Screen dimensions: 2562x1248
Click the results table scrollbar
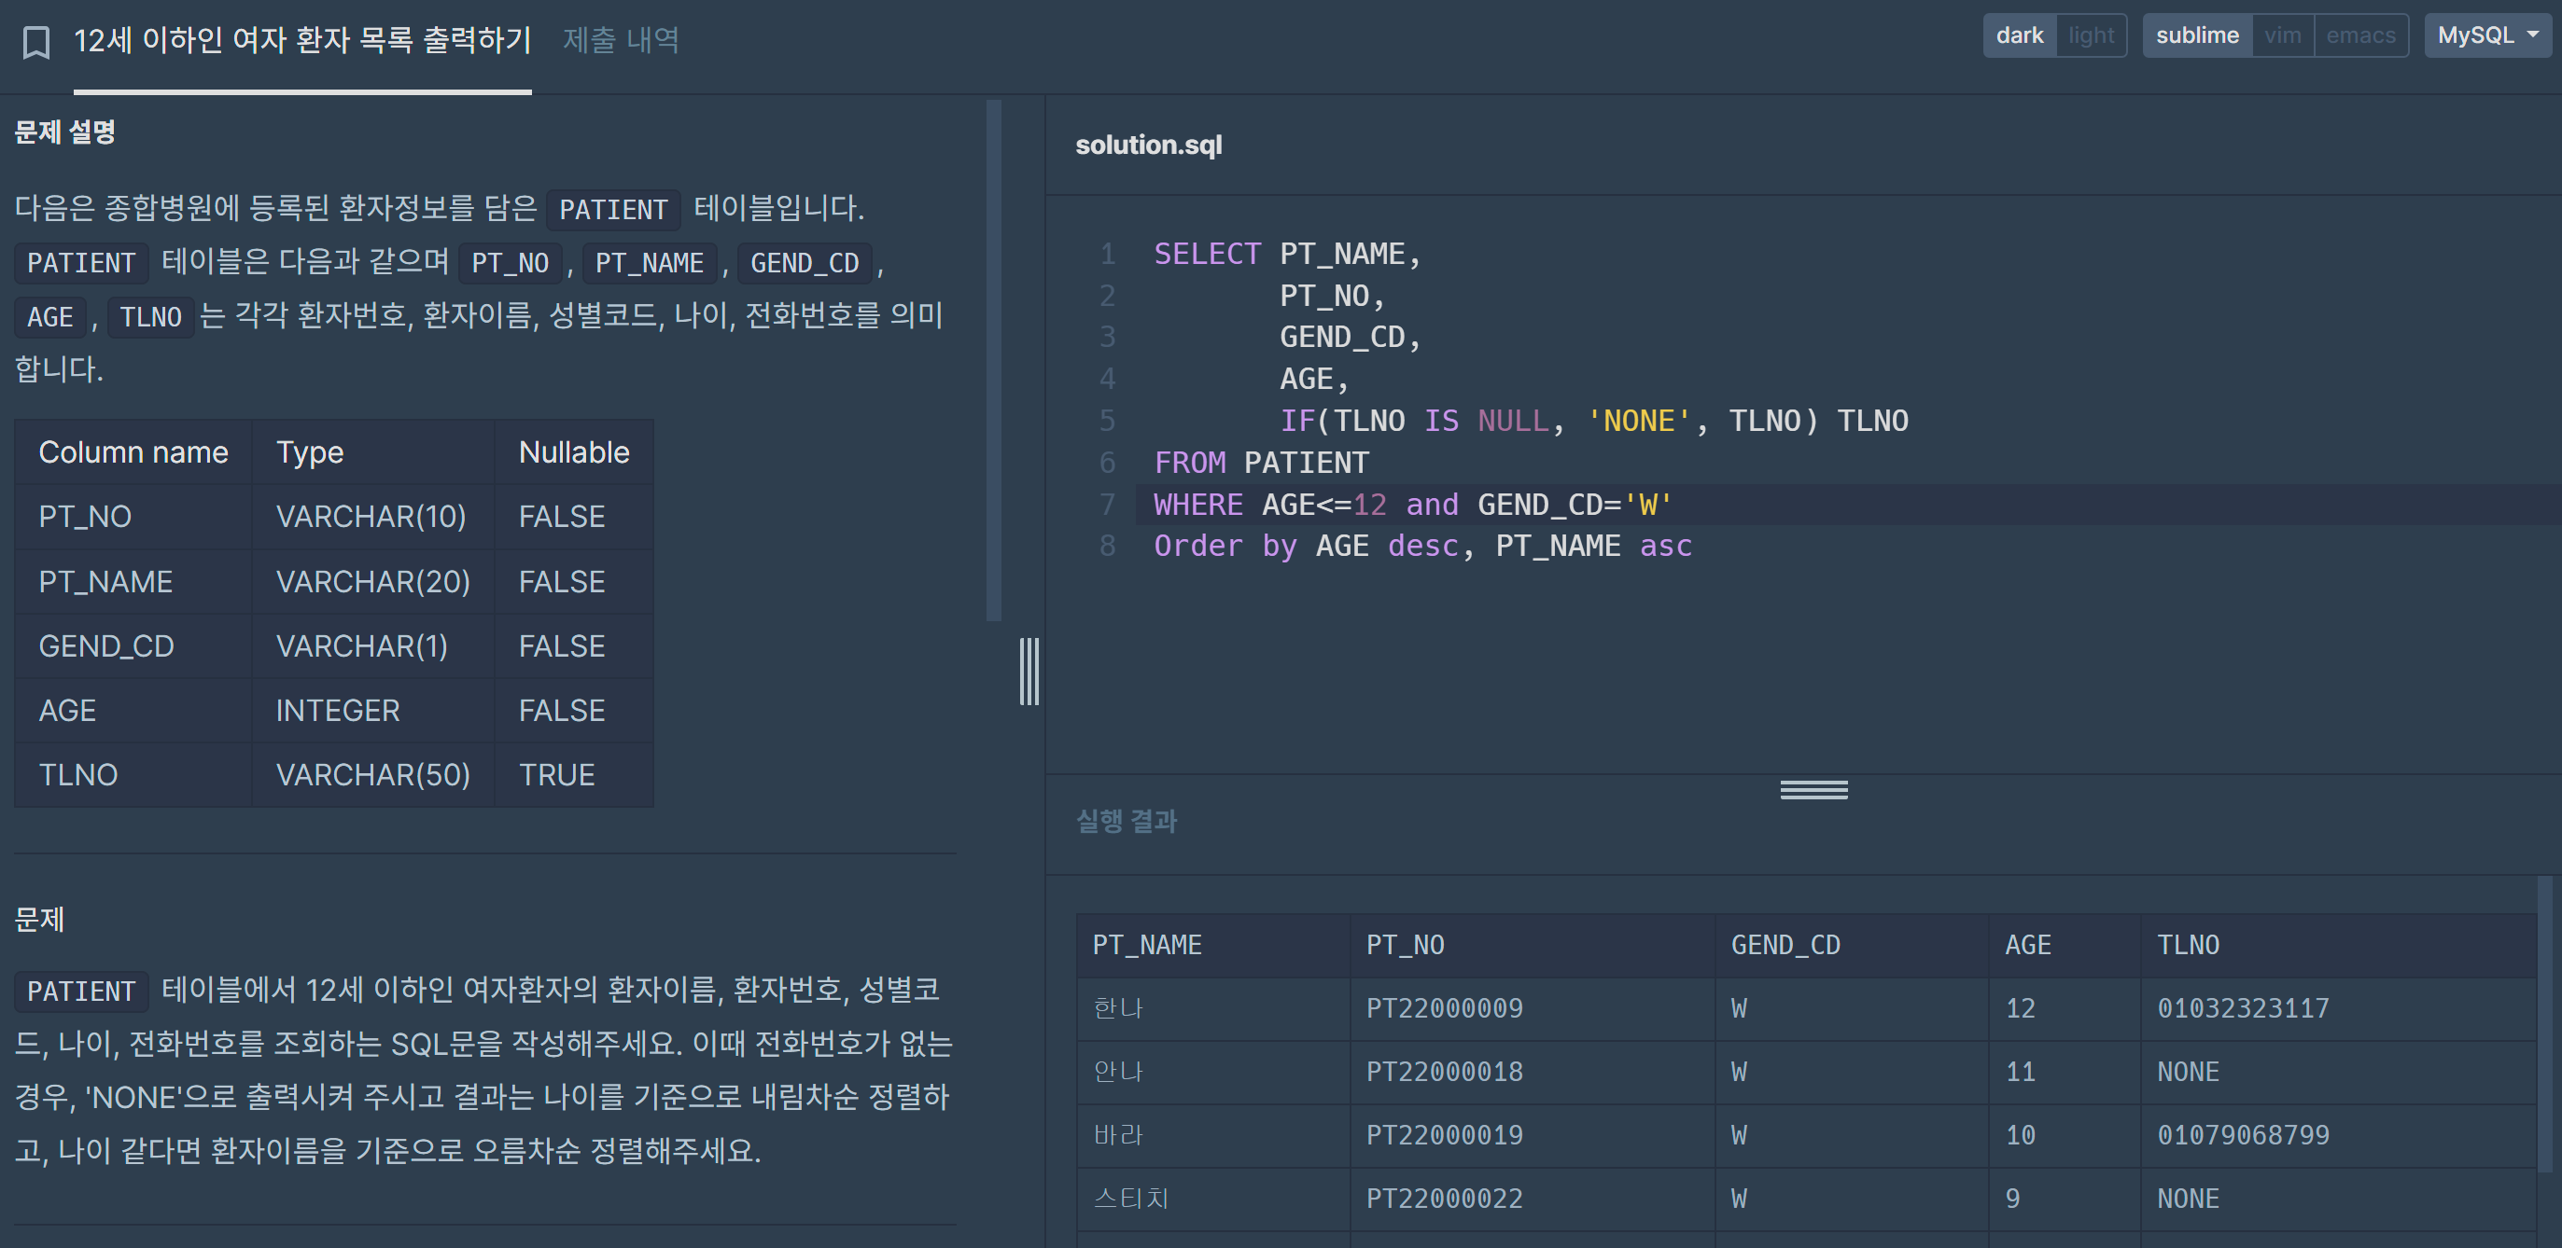tap(2544, 1023)
